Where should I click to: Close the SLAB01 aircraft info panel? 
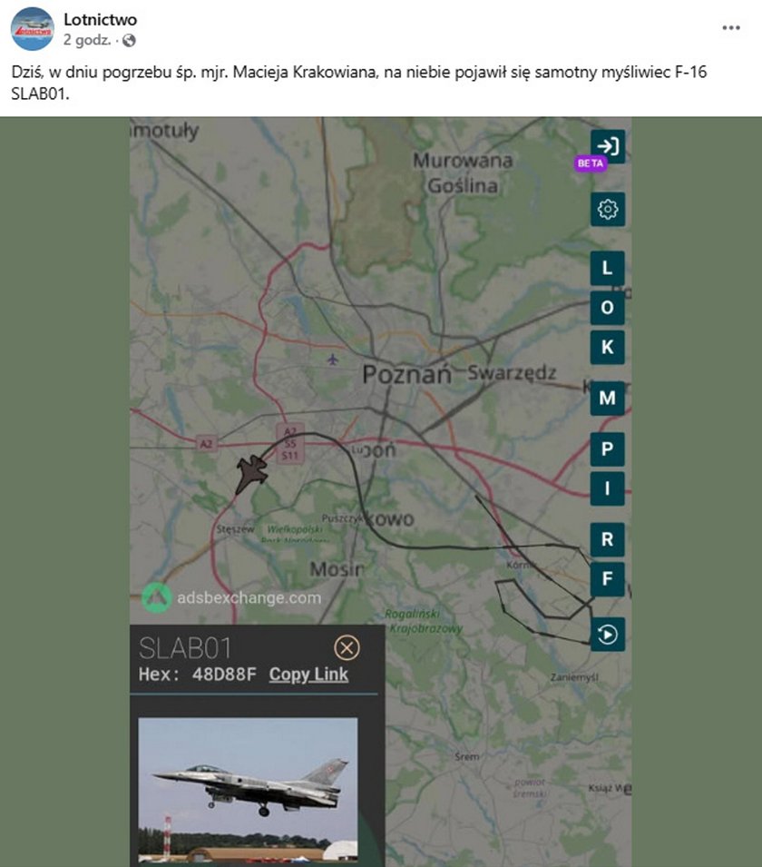(347, 647)
